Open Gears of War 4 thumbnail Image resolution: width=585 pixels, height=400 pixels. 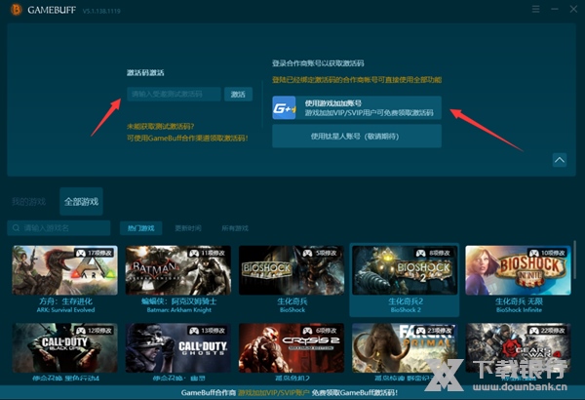[x=518, y=347]
